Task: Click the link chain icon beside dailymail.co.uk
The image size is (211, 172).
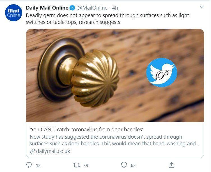Action: (x=32, y=151)
